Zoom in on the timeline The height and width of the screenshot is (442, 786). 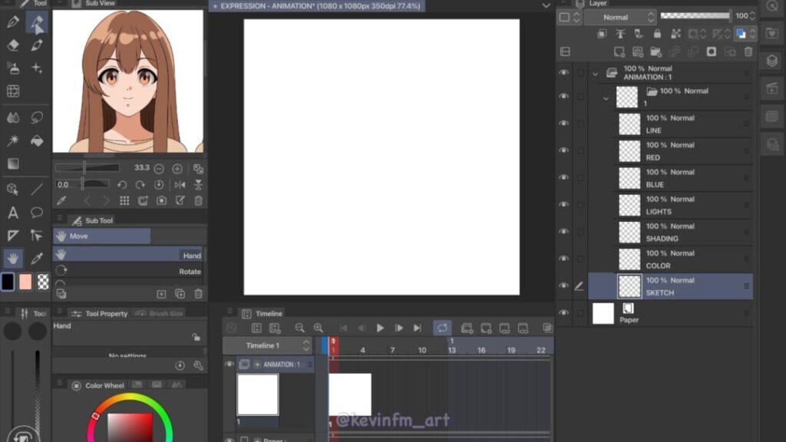318,328
